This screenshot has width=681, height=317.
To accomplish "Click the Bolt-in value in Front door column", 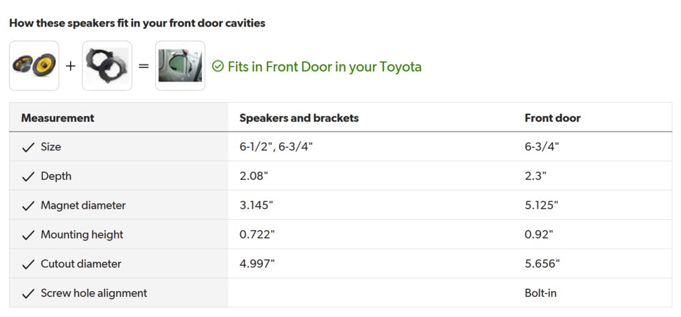I will 541,293.
